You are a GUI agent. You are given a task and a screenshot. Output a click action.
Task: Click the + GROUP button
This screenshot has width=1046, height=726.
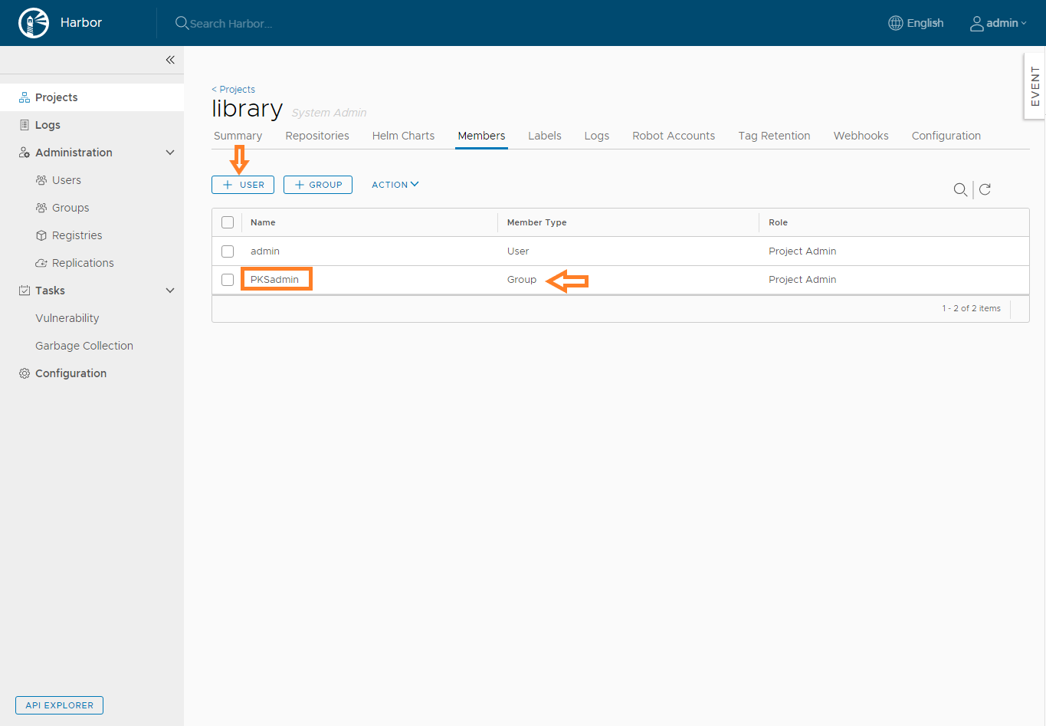pos(318,185)
